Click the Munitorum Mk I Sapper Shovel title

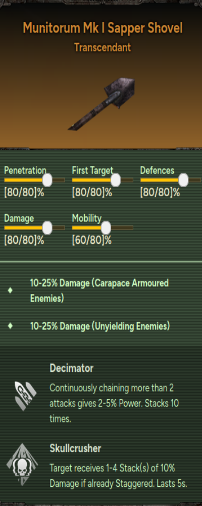click(103, 28)
